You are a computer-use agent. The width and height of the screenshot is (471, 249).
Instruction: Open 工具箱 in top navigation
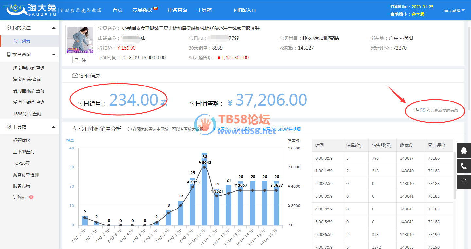[204, 10]
